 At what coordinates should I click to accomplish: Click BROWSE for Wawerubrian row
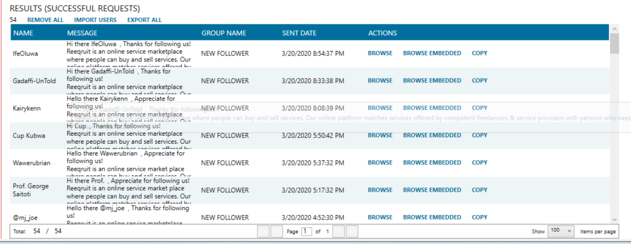(x=380, y=162)
